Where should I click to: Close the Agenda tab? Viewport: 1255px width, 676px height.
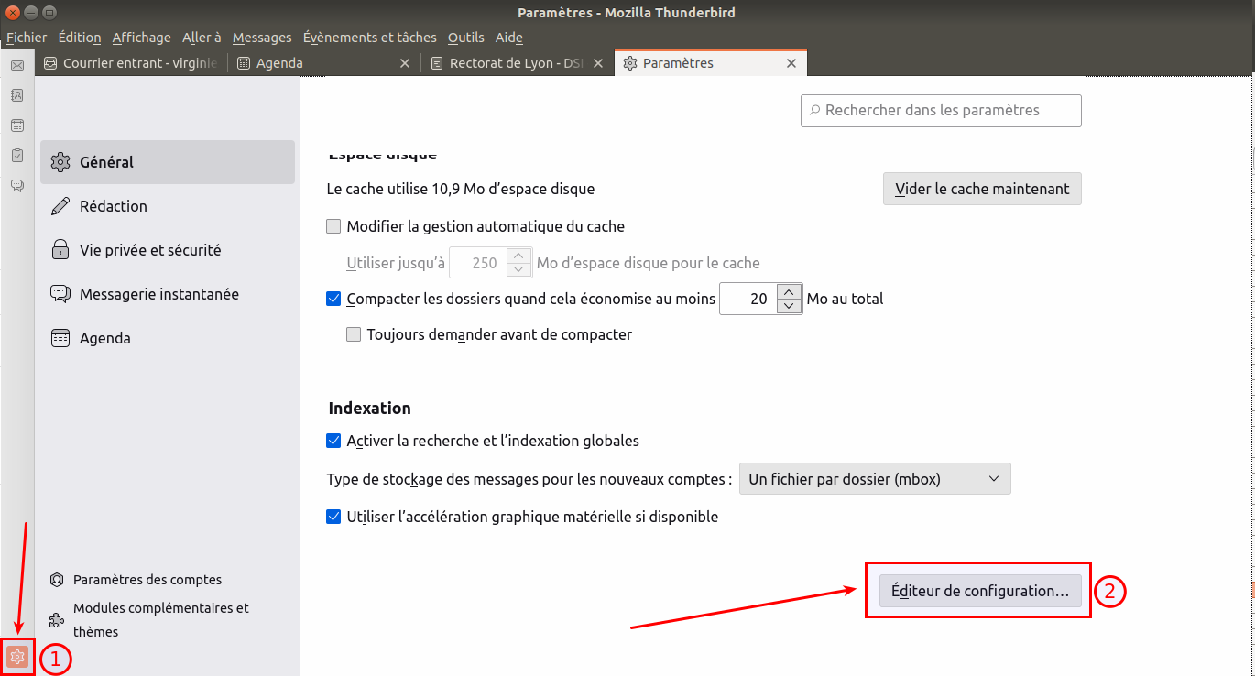click(405, 63)
